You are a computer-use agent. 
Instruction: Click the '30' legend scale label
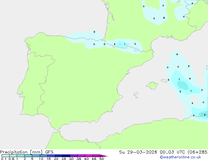tap(71, 159)
